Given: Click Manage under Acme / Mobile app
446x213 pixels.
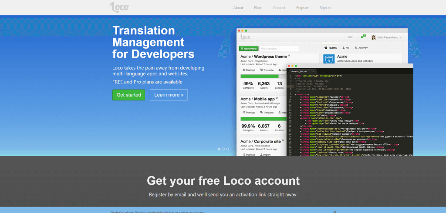Looking at the screenshot, I should point(249,113).
